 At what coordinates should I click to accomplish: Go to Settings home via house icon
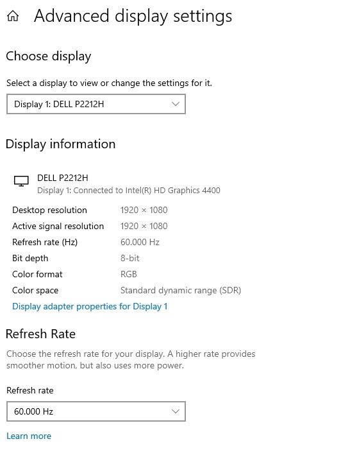[13, 15]
